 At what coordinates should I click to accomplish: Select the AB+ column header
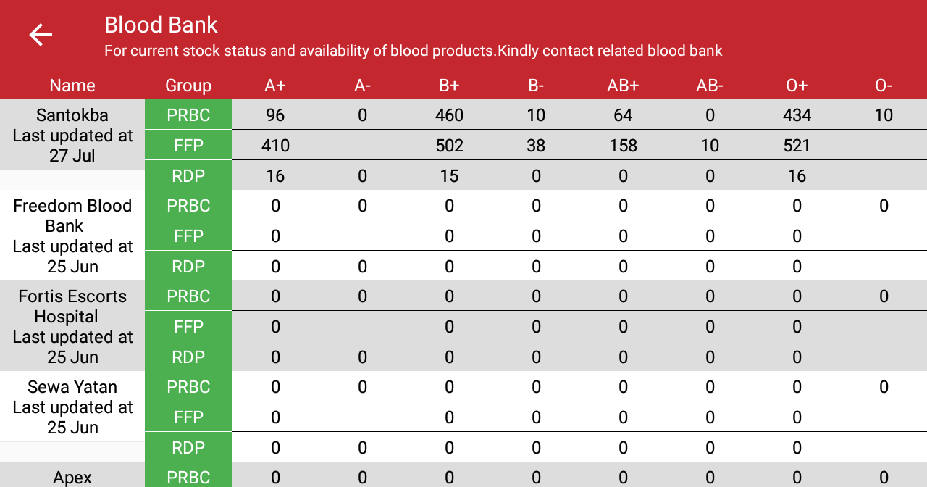pos(623,86)
